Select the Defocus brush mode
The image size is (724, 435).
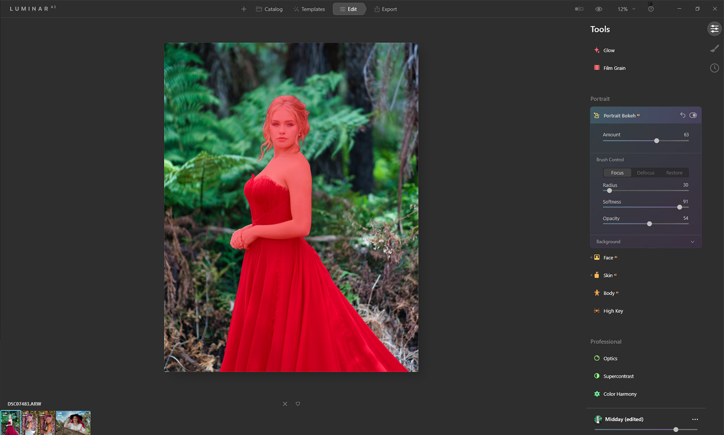pos(645,173)
